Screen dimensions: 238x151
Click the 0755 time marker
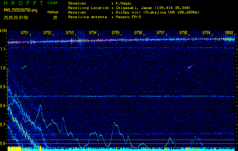coord(115,33)
